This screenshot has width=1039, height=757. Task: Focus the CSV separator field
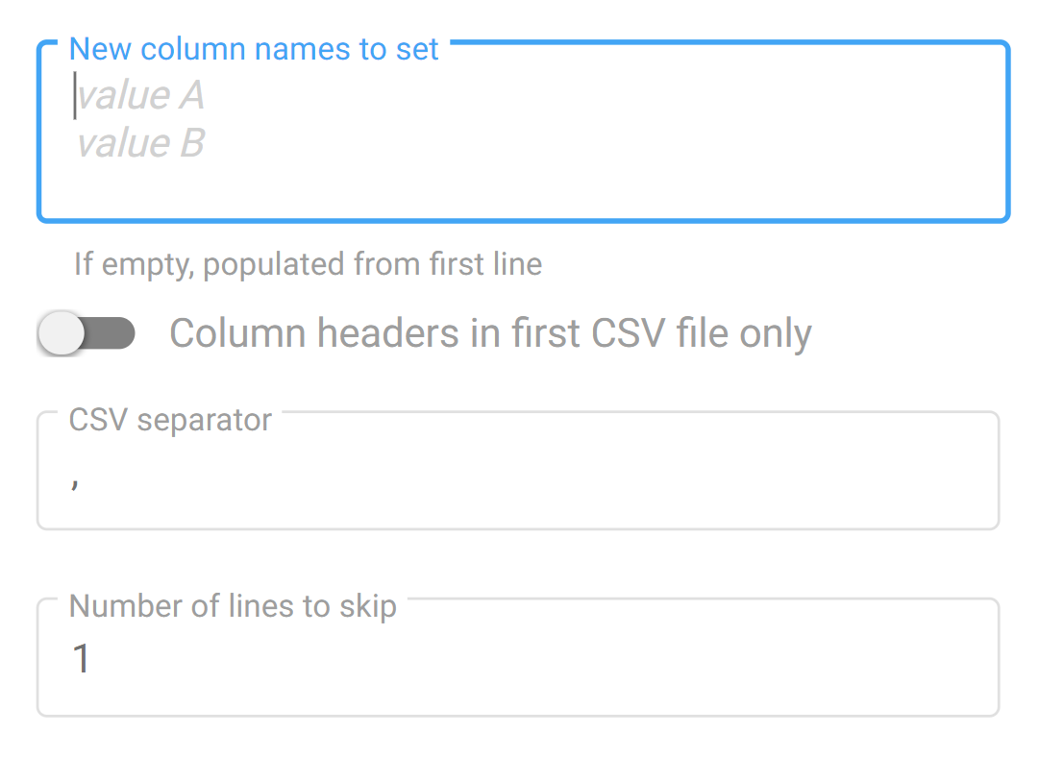(x=517, y=480)
